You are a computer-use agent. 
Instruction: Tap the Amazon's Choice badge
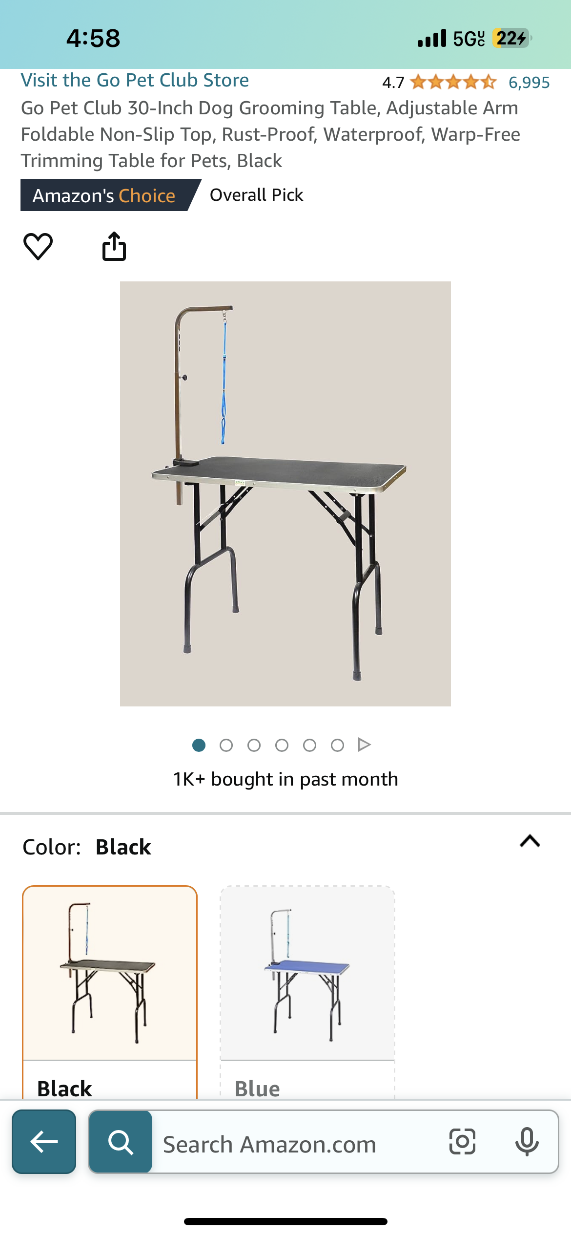104,195
